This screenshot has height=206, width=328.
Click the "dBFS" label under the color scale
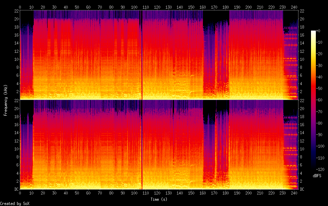(317, 176)
